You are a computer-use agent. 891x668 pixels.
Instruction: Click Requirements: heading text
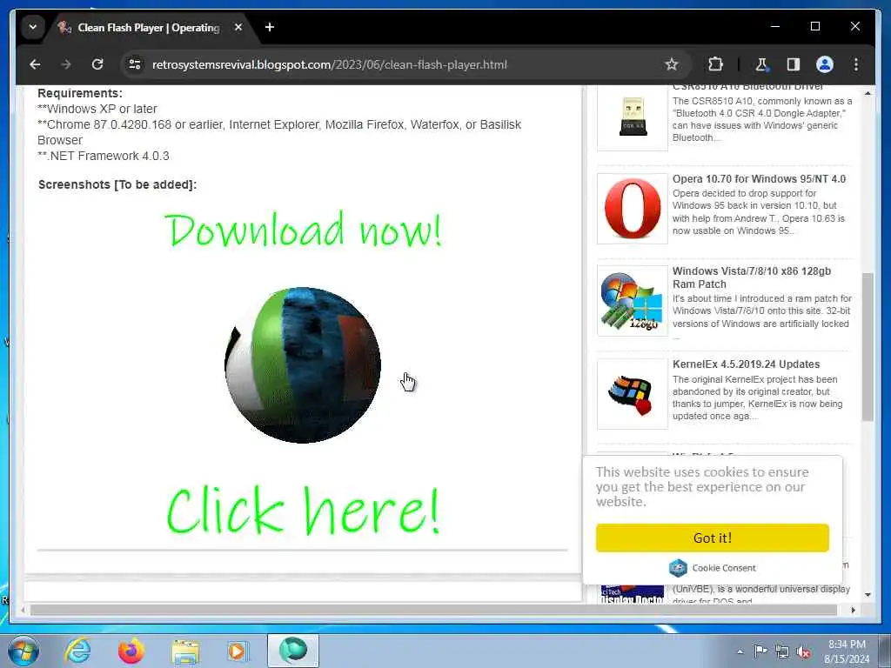pyautogui.click(x=80, y=93)
